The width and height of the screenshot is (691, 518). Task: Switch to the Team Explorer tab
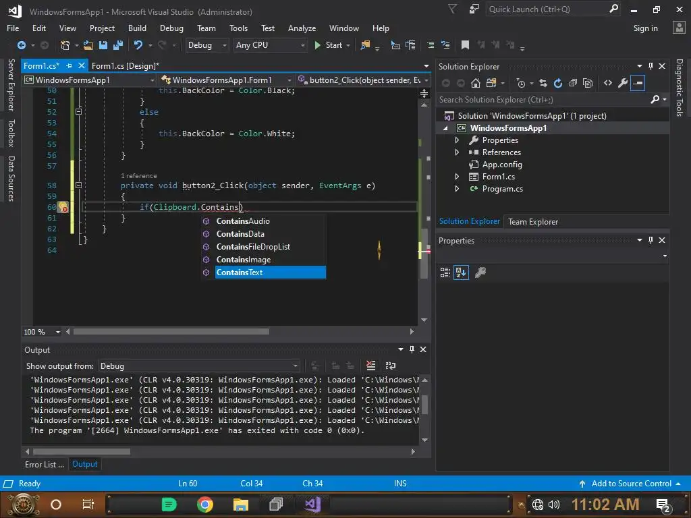pos(533,221)
